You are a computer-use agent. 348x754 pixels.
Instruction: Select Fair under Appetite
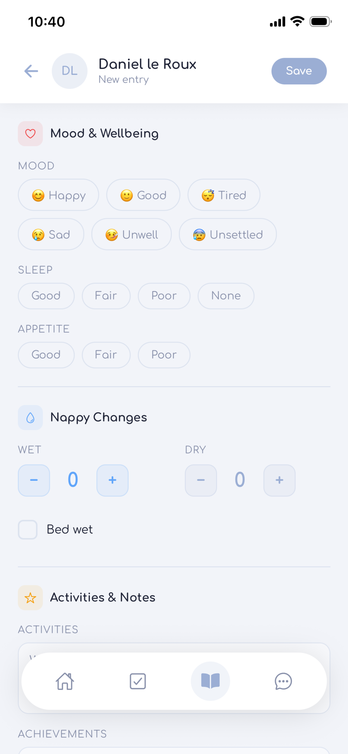click(106, 355)
